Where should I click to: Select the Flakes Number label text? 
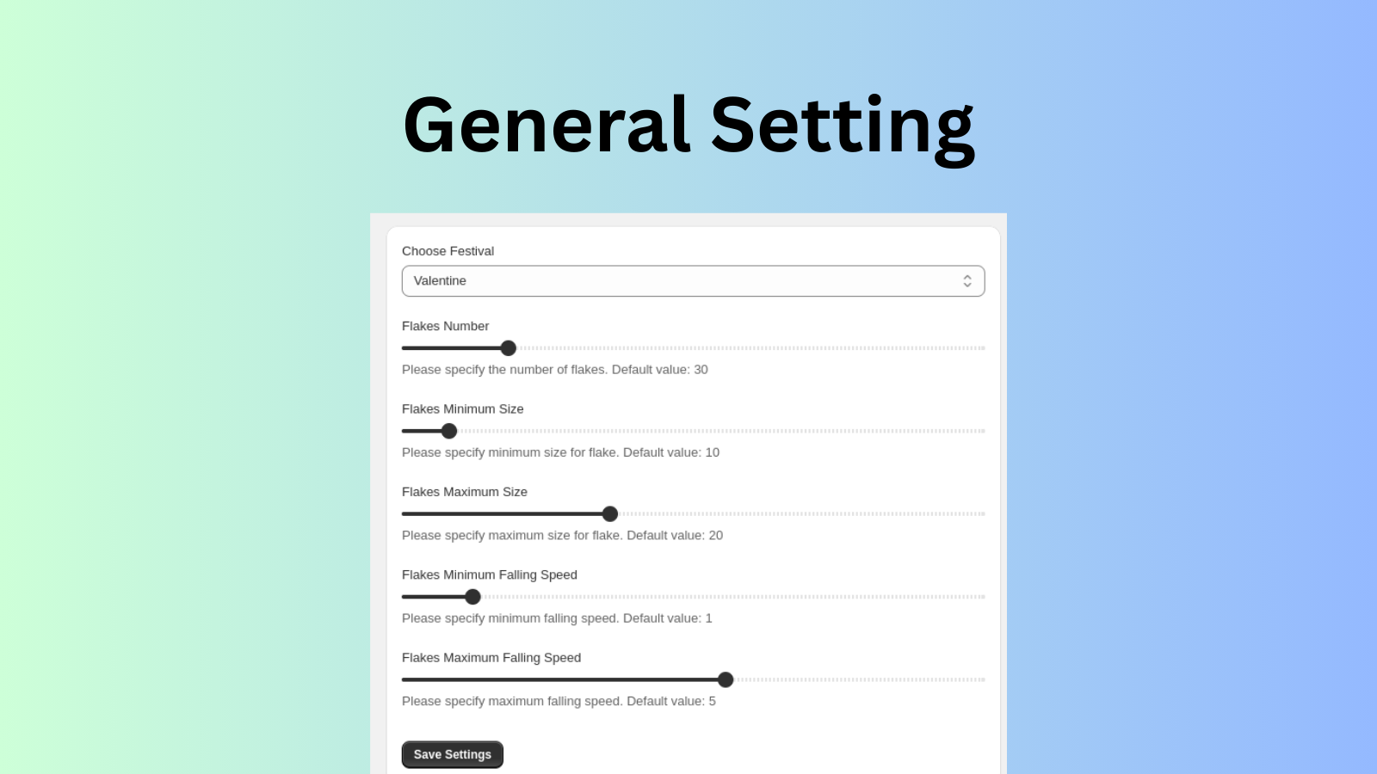click(445, 326)
